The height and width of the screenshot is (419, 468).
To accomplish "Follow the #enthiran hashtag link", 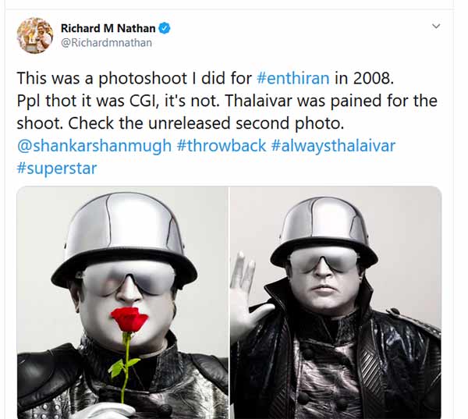I will point(292,78).
